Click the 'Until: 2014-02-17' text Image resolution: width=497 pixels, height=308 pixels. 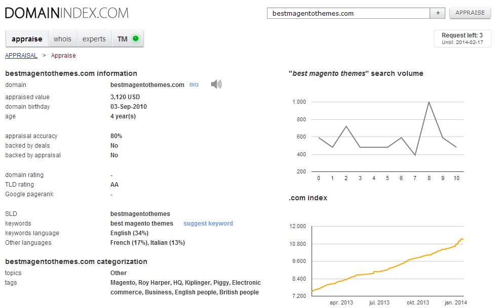click(463, 42)
